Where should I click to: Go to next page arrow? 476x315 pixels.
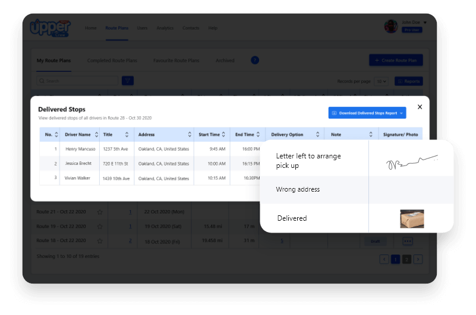[x=418, y=259]
